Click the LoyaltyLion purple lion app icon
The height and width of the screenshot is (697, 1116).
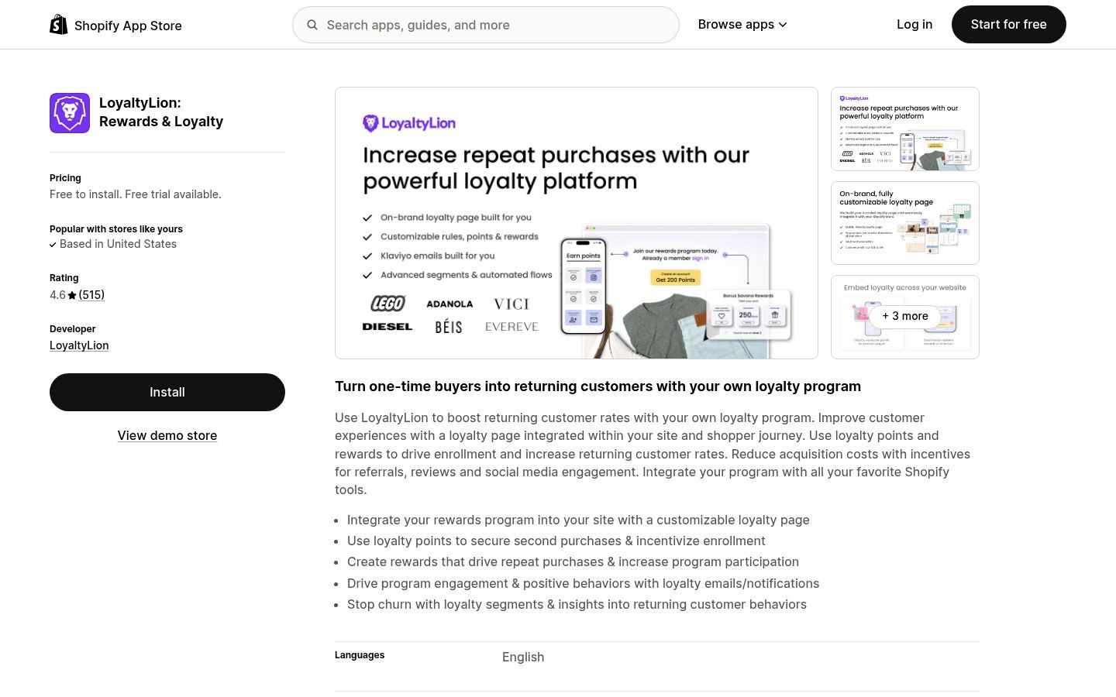point(70,113)
